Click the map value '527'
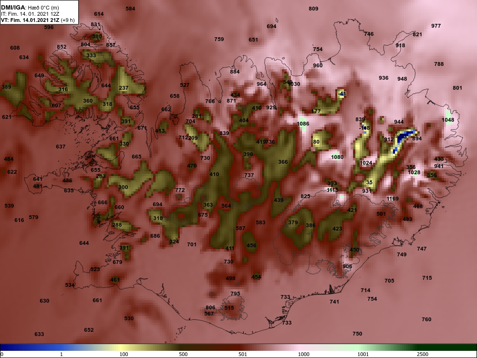 pos(185,85)
